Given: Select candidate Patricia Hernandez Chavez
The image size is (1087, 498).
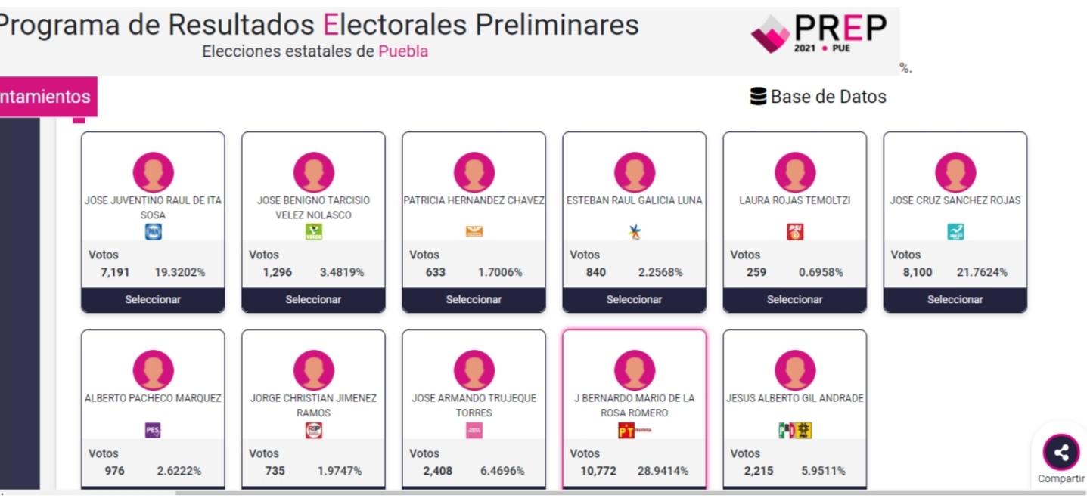Looking at the screenshot, I should [x=474, y=300].
